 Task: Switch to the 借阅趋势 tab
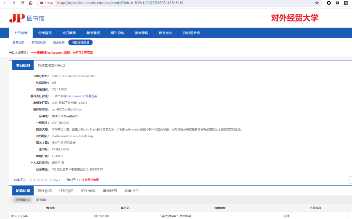[110, 191]
